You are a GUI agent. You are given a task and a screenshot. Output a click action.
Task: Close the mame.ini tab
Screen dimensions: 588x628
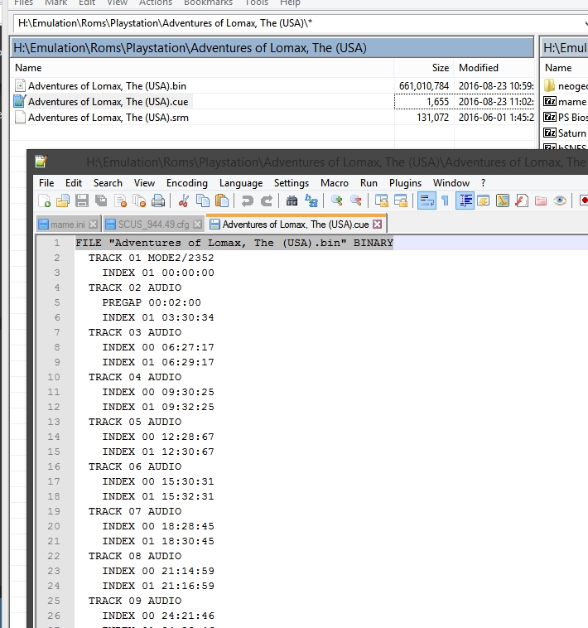click(x=93, y=225)
